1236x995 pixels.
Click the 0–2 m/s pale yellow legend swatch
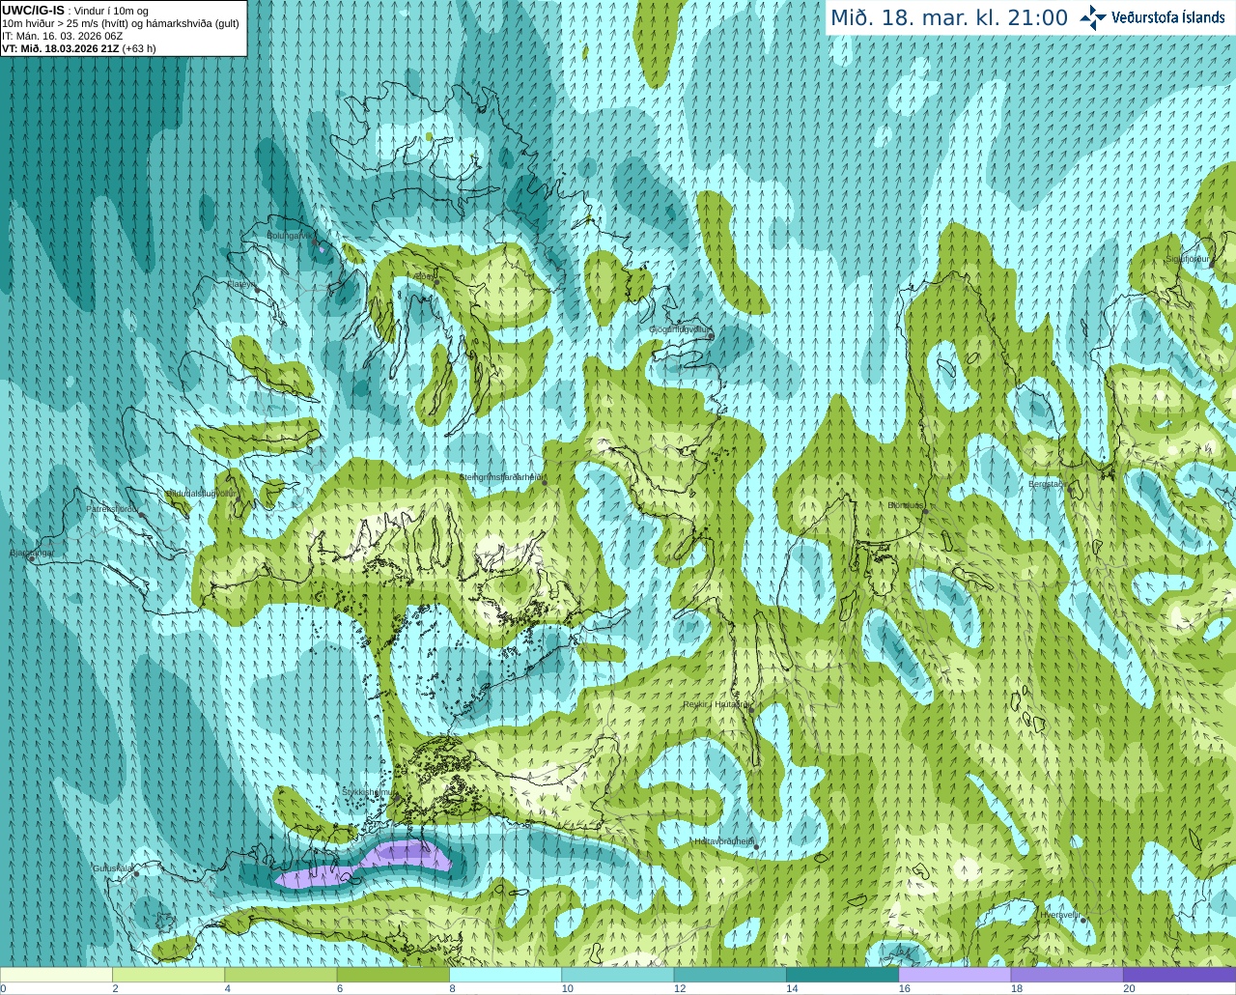click(x=57, y=975)
